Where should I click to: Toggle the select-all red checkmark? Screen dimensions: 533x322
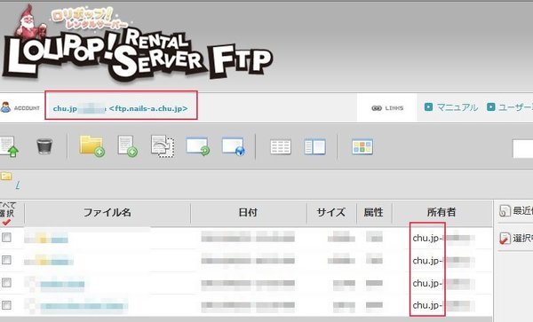(6, 223)
